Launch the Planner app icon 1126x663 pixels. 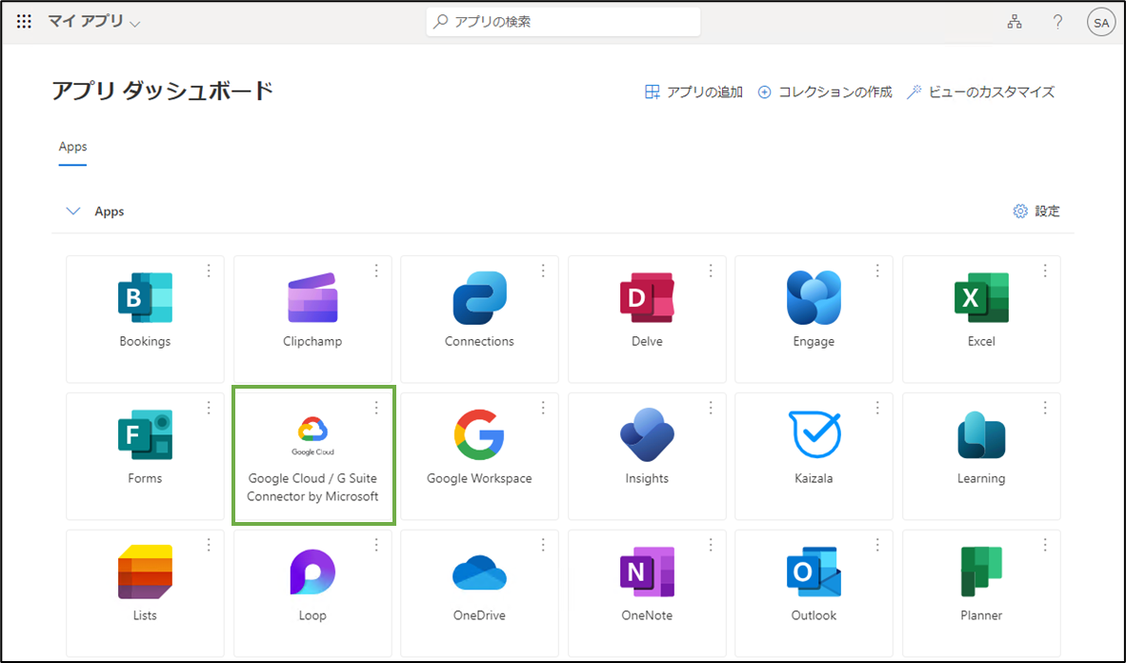point(981,572)
